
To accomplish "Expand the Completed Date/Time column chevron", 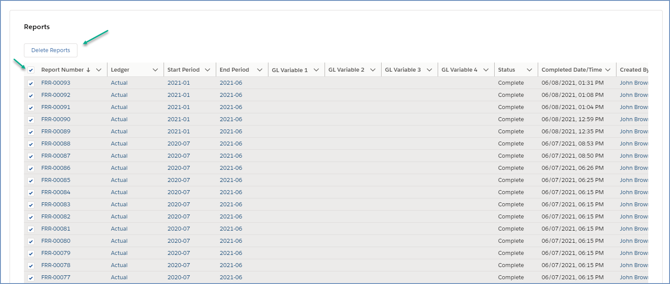I will click(608, 70).
